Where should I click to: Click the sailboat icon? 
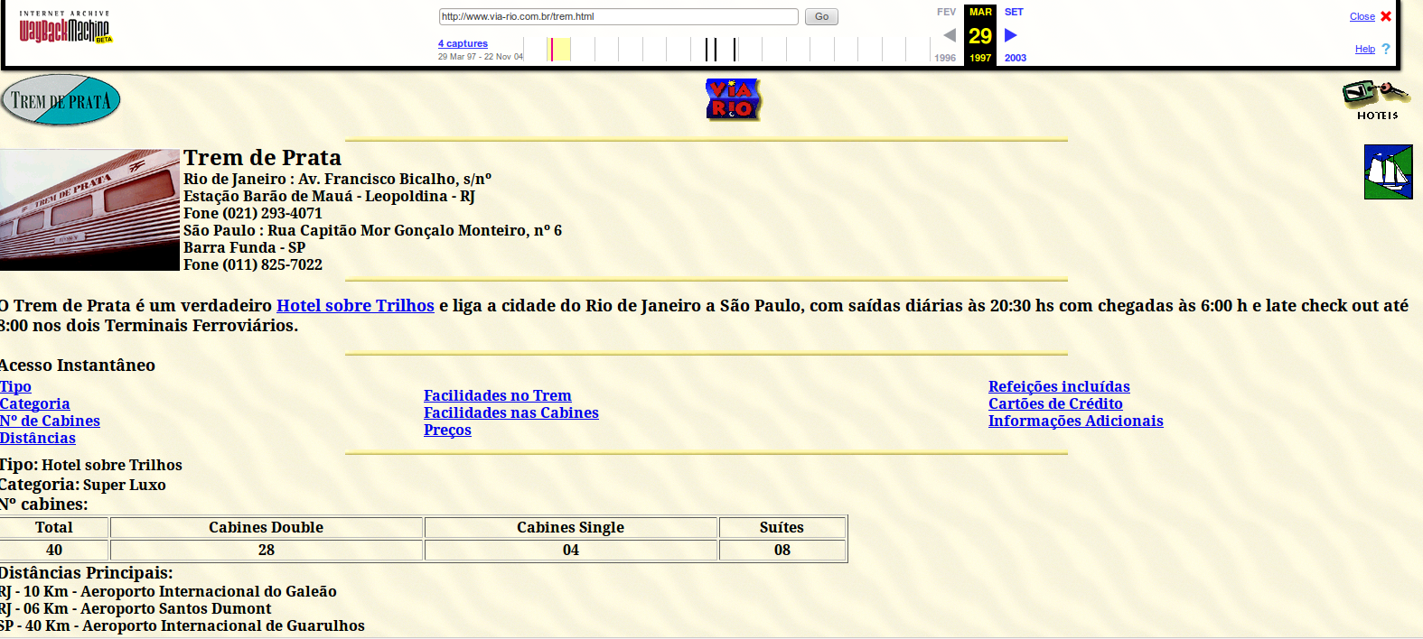[x=1389, y=171]
